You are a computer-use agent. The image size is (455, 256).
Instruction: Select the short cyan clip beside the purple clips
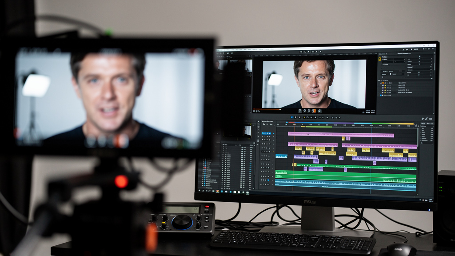tap(281, 156)
